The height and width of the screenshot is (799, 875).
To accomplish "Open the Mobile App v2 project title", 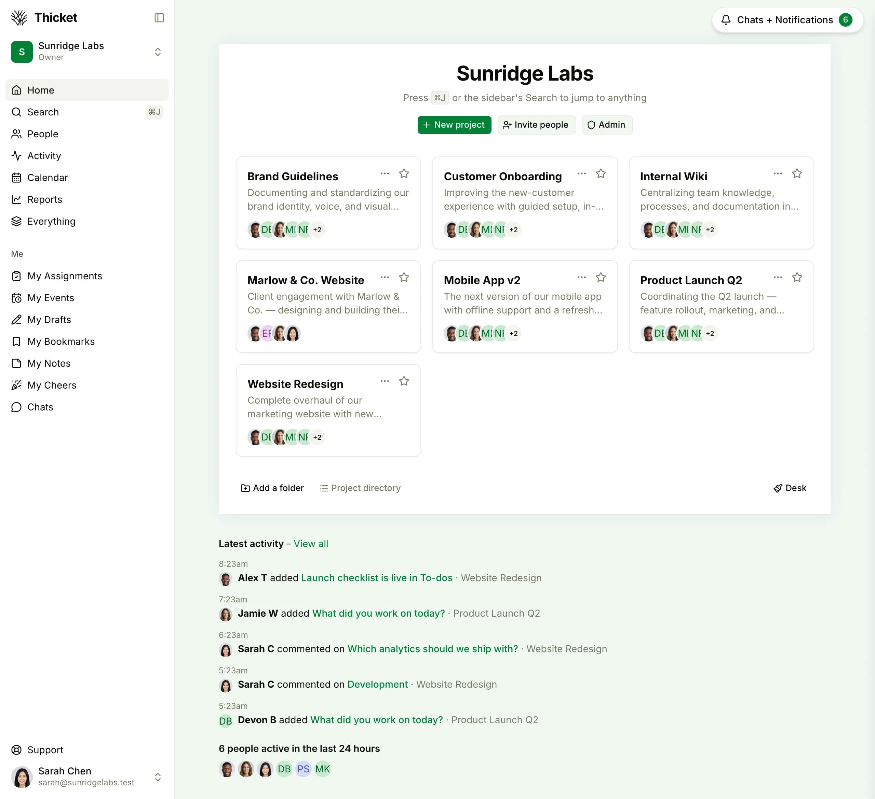I will click(x=482, y=280).
